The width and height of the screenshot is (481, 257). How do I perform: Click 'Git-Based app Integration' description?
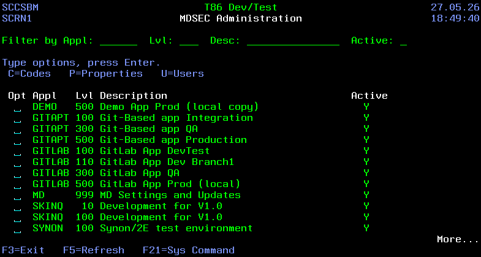176,118
